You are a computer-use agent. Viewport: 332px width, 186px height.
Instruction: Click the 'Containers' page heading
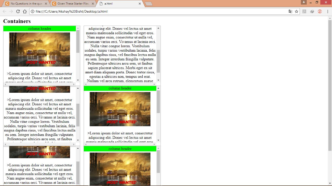[x=17, y=21]
